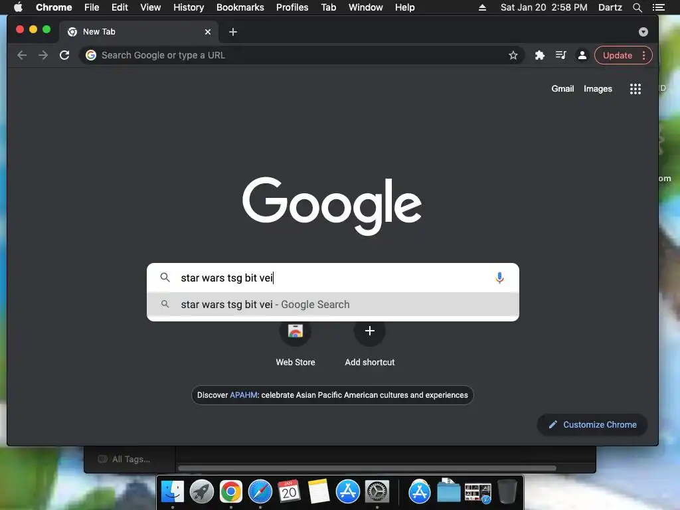Open the File menu
This screenshot has height=510, width=680.
click(92, 7)
